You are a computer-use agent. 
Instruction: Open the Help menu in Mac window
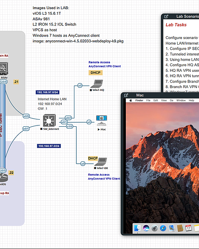[x=191, y=100]
